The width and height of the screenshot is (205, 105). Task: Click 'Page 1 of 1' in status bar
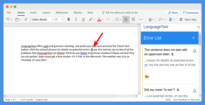11,100
